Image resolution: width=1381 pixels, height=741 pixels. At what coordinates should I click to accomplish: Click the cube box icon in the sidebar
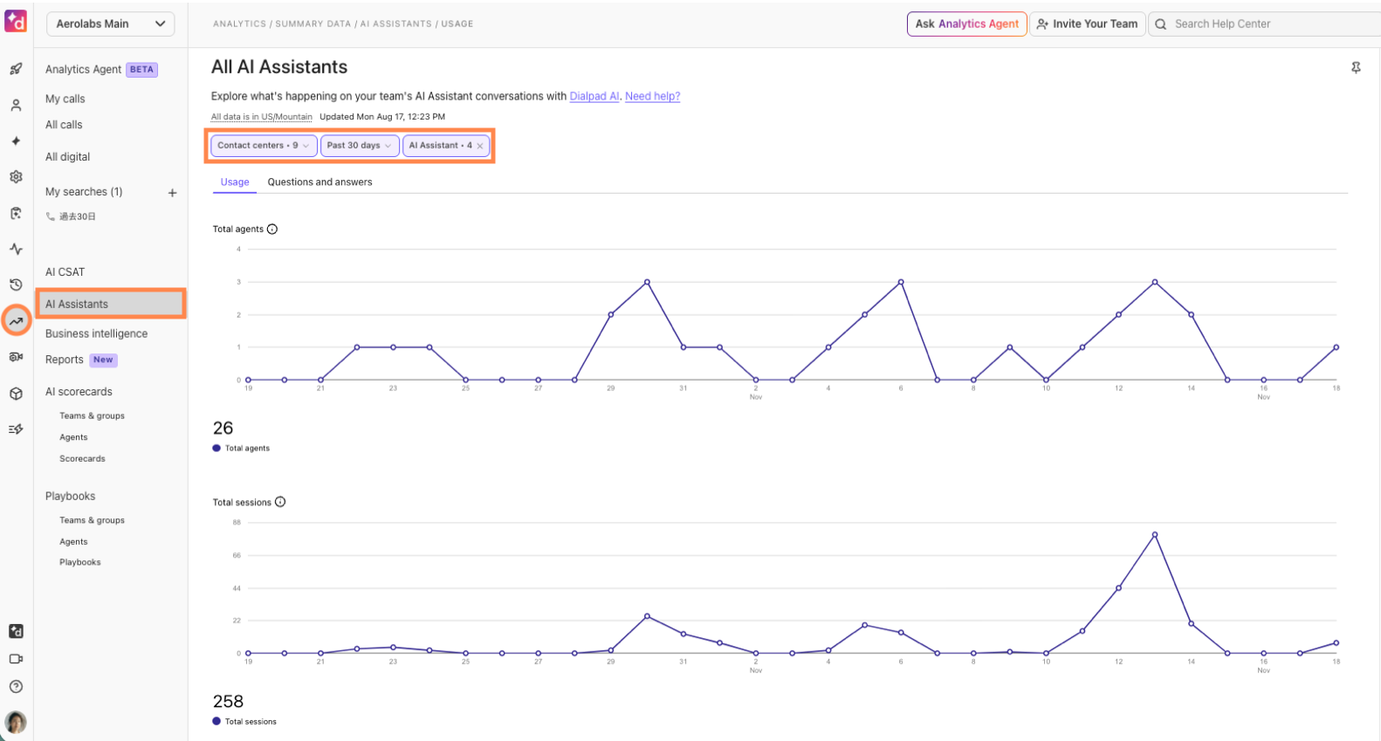click(x=16, y=394)
